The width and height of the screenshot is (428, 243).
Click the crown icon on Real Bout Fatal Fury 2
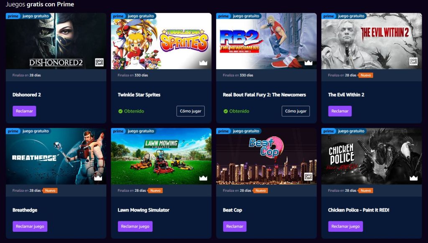[308, 63]
